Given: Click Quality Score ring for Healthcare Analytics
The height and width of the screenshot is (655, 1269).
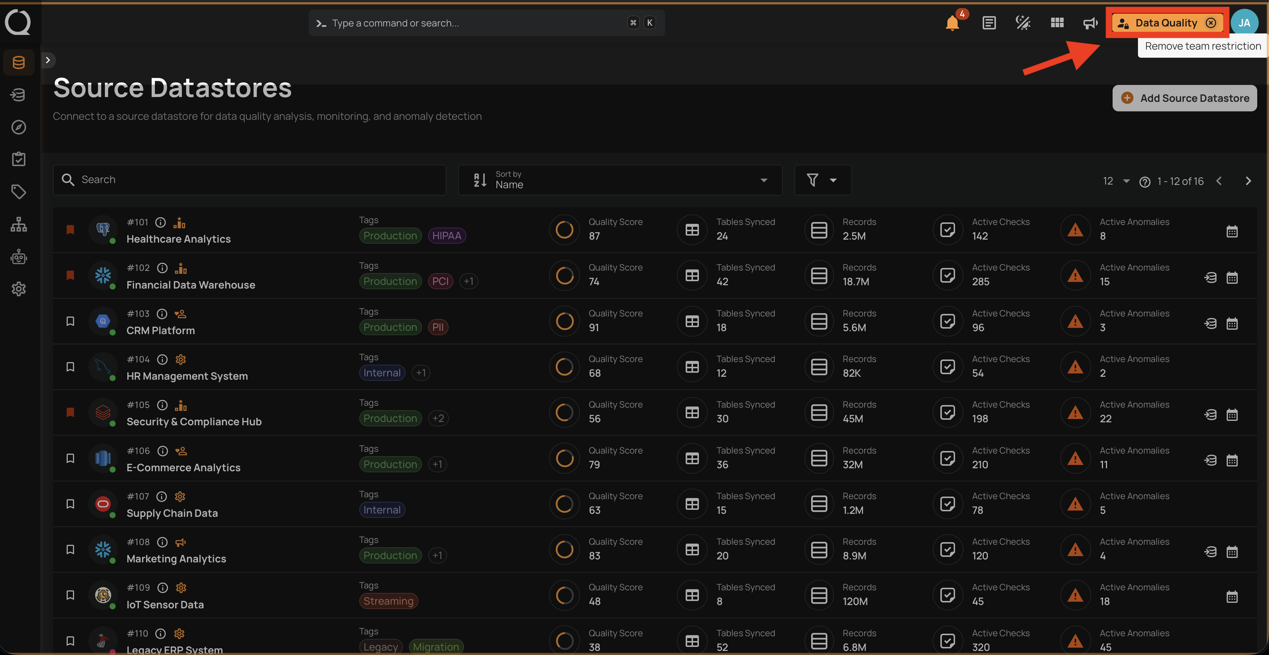Looking at the screenshot, I should pyautogui.click(x=564, y=230).
